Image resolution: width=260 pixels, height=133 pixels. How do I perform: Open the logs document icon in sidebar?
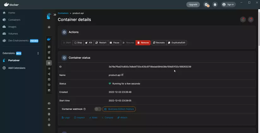pyautogui.click(x=49, y=114)
